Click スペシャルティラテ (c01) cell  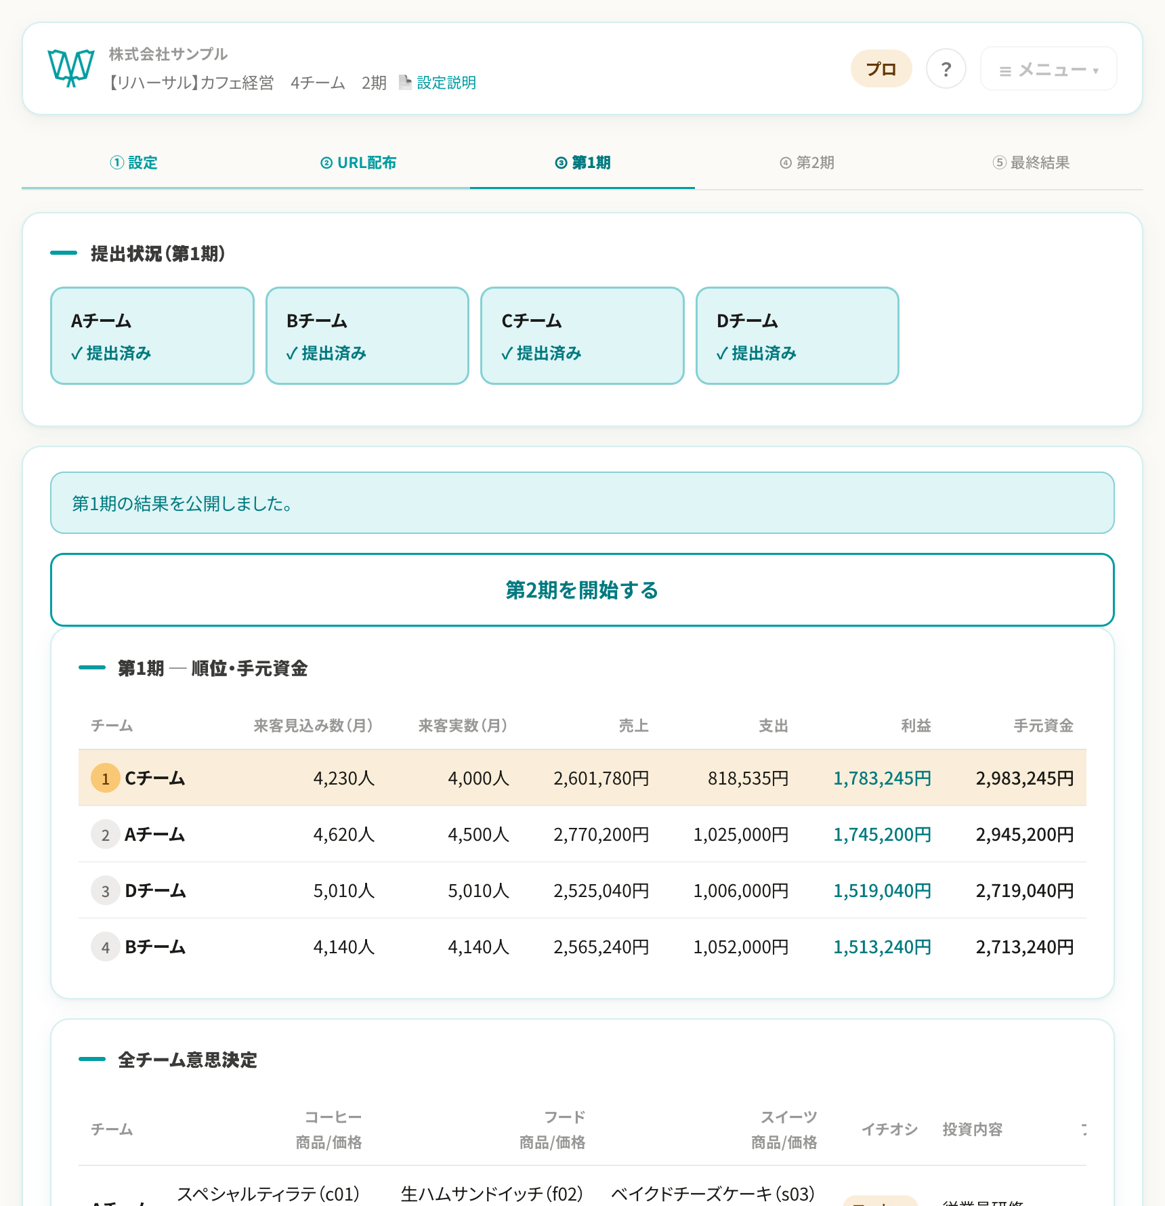[x=268, y=1193]
